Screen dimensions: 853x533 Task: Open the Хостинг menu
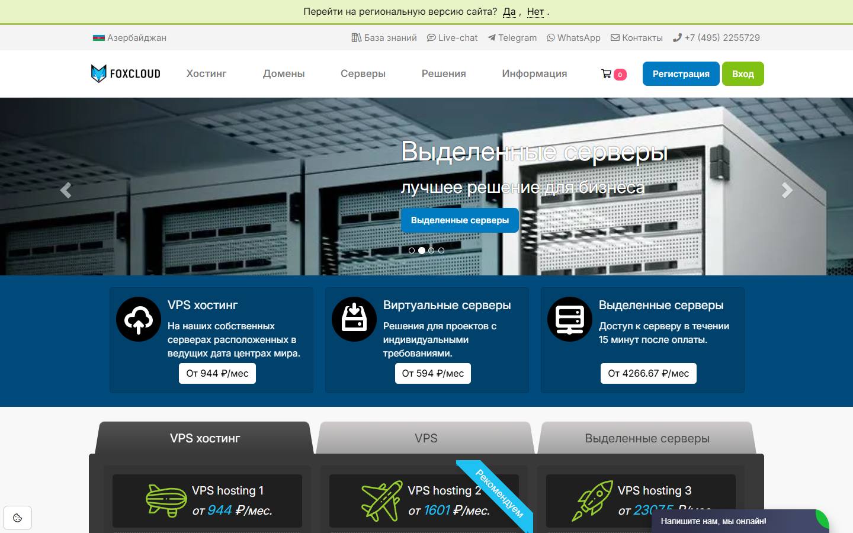[206, 73]
